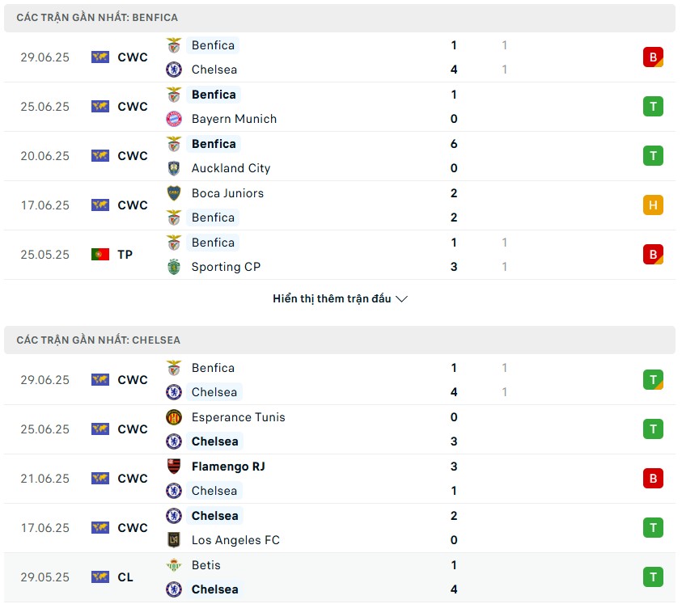The image size is (682, 604).
Task: Click the Esperance Tunis team crest
Action: pyautogui.click(x=174, y=417)
